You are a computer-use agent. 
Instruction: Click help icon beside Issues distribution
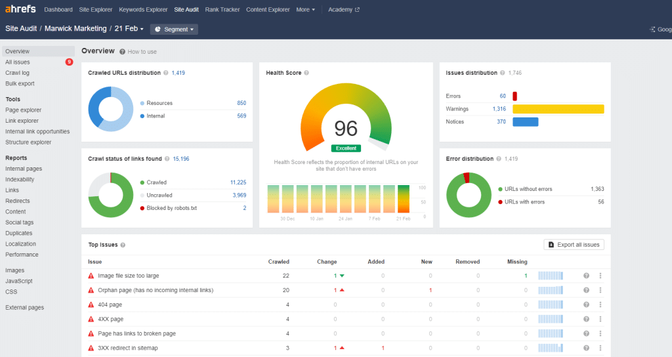(502, 73)
